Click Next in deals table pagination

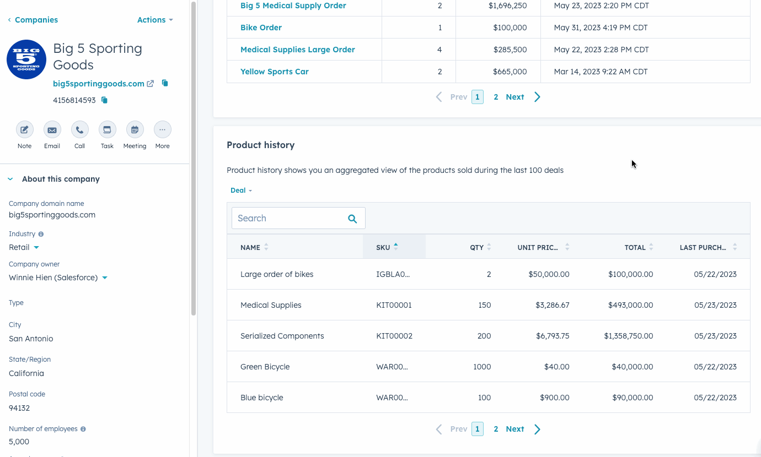[x=515, y=97]
